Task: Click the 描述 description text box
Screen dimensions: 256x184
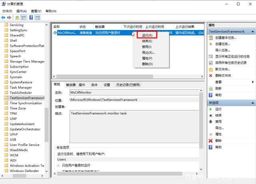Action: (134, 127)
